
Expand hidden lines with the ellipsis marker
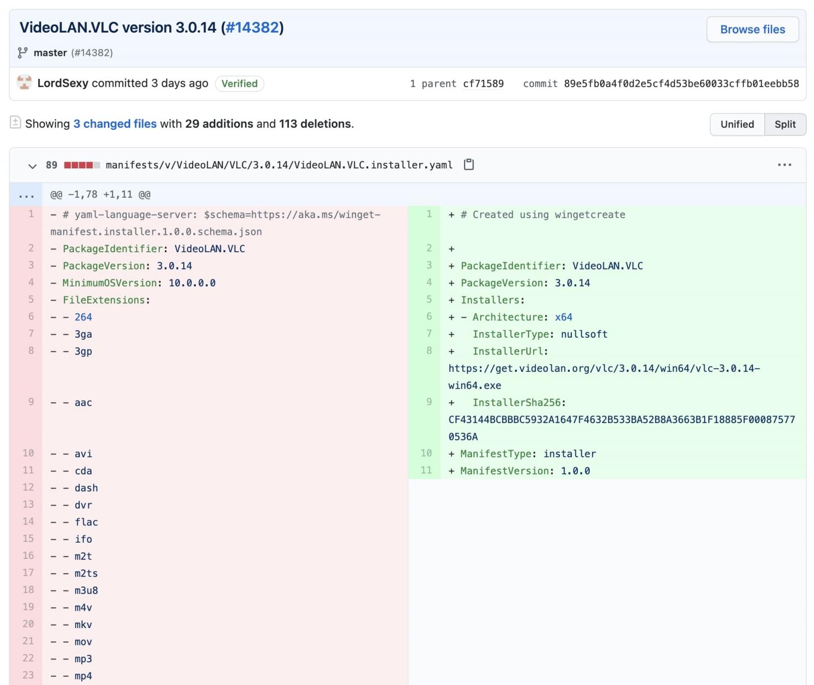click(x=26, y=195)
